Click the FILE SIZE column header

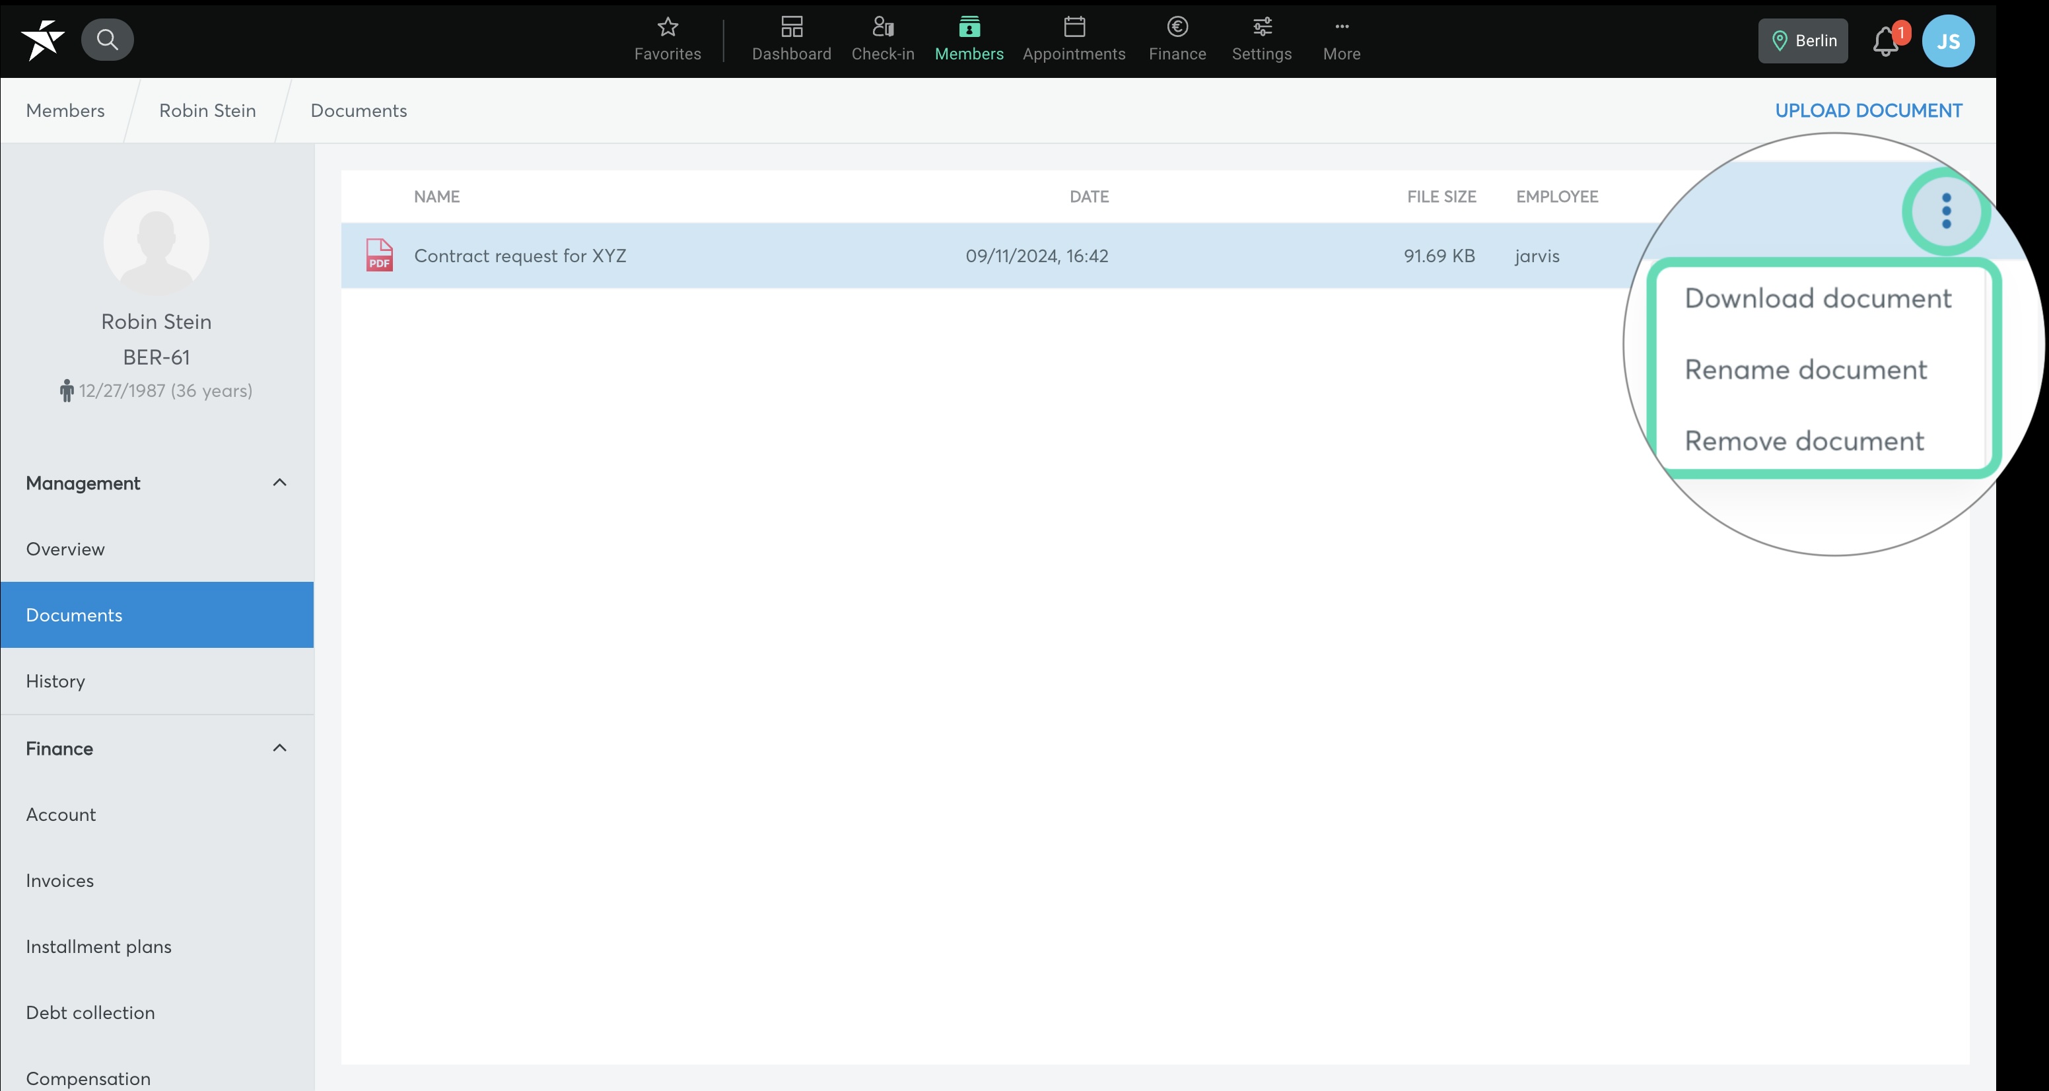pos(1441,197)
